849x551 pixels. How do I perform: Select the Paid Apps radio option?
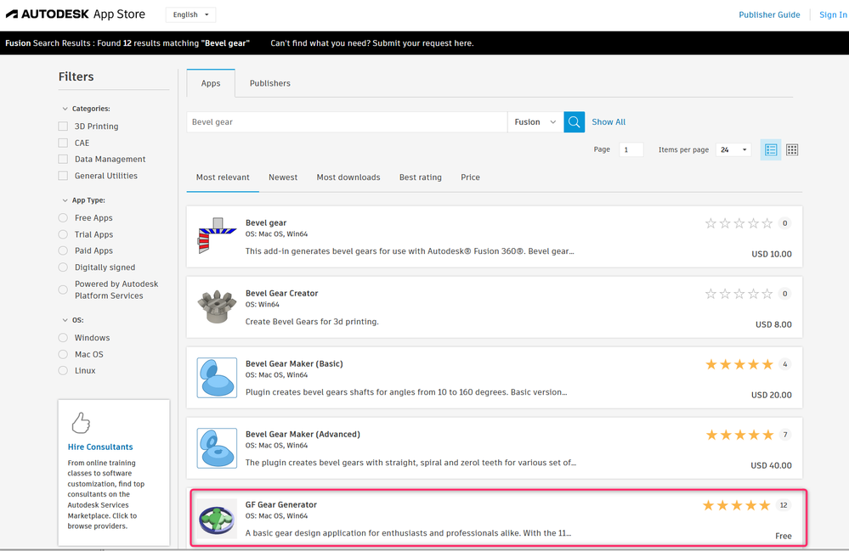63,251
